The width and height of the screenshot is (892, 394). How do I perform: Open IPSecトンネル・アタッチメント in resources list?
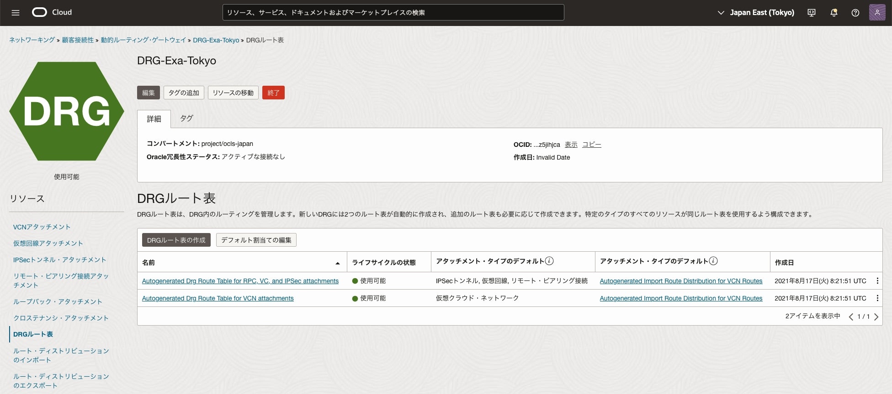pos(60,260)
